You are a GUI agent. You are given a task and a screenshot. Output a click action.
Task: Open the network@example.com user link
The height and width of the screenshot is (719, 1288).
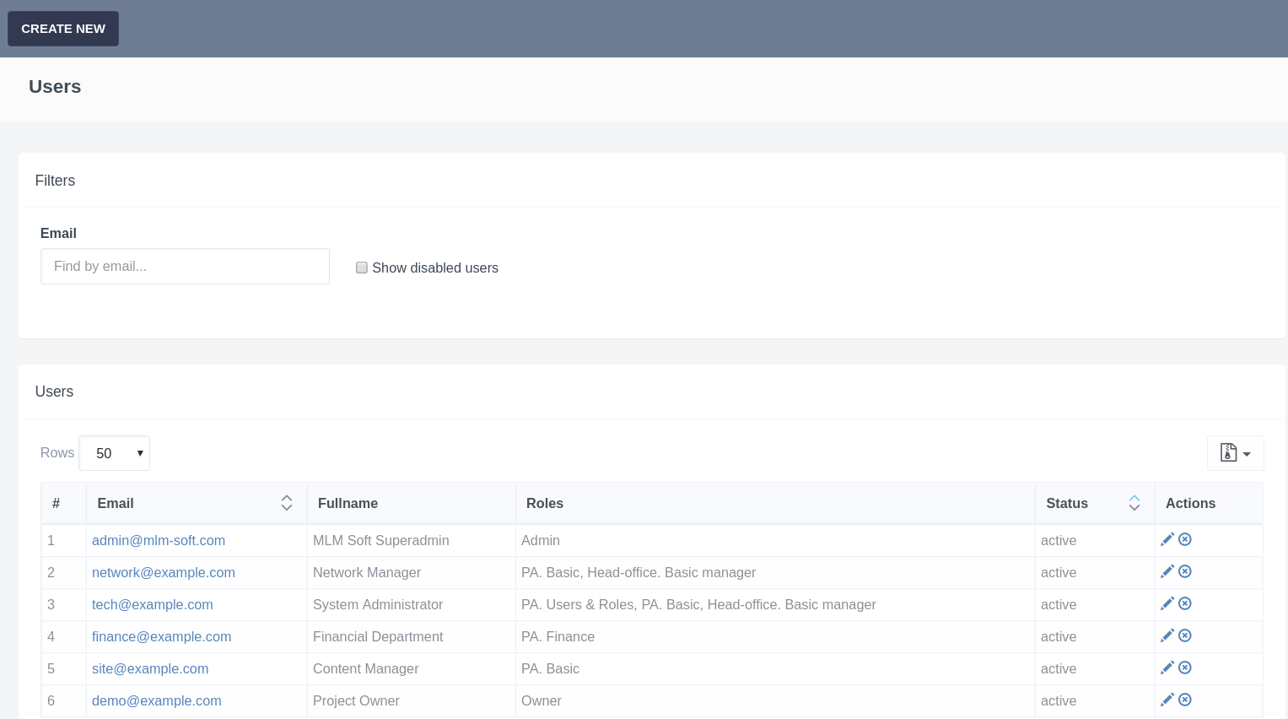click(164, 572)
